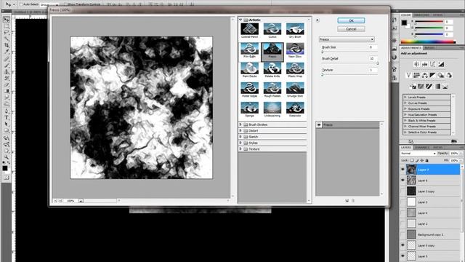Click new effect layer icon in Filter Gallery
Viewport: 465px width, 262px height.
[x=347, y=201]
